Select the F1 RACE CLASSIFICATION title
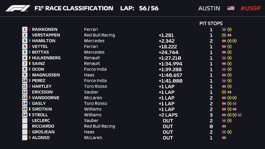This screenshot has height=149, width=265. point(74,8)
